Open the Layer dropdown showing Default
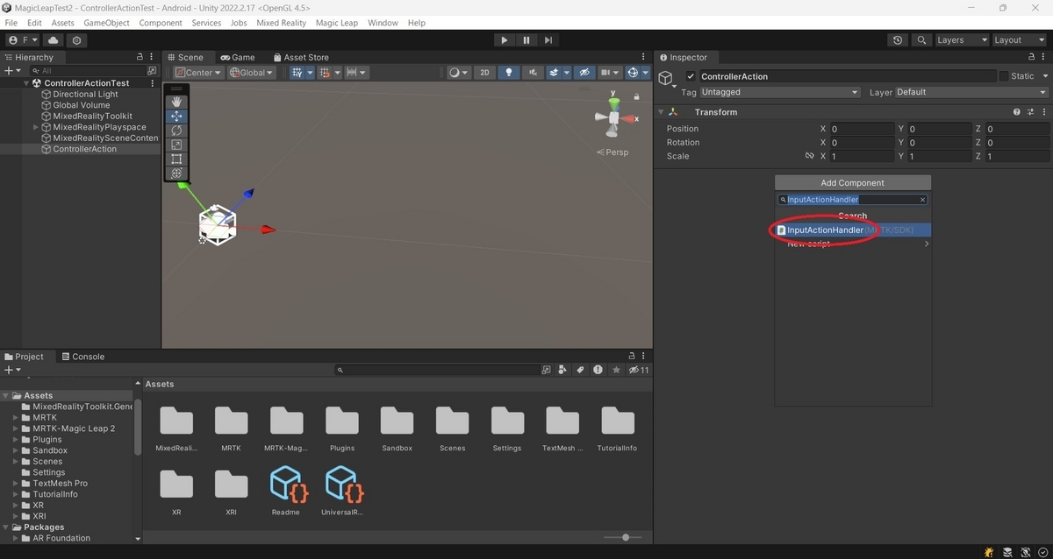Image resolution: width=1053 pixels, height=559 pixels. click(x=971, y=92)
